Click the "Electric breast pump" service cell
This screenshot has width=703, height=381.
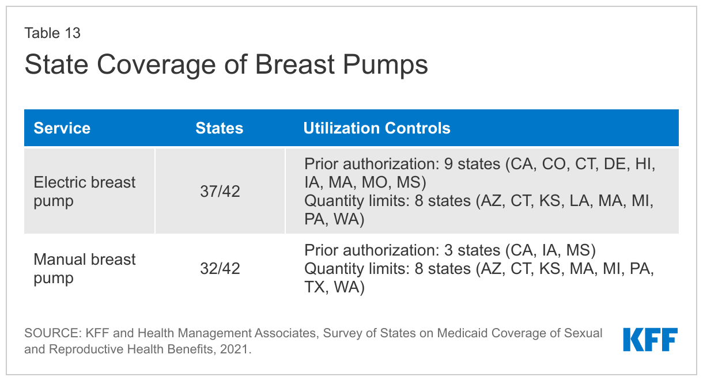[85, 191]
